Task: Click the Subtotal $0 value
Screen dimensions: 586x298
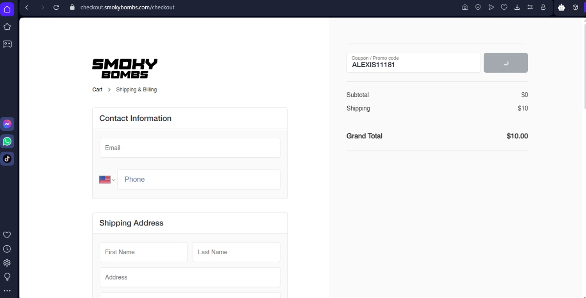Action: tap(525, 95)
